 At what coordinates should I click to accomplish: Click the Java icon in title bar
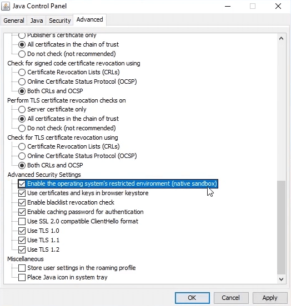[6, 6]
